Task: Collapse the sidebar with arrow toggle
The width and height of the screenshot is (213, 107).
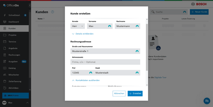Action: pyautogui.click(x=30, y=5)
